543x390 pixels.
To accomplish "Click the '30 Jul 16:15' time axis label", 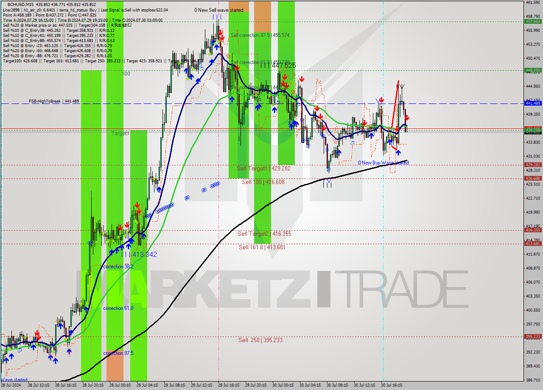I will (392, 385).
